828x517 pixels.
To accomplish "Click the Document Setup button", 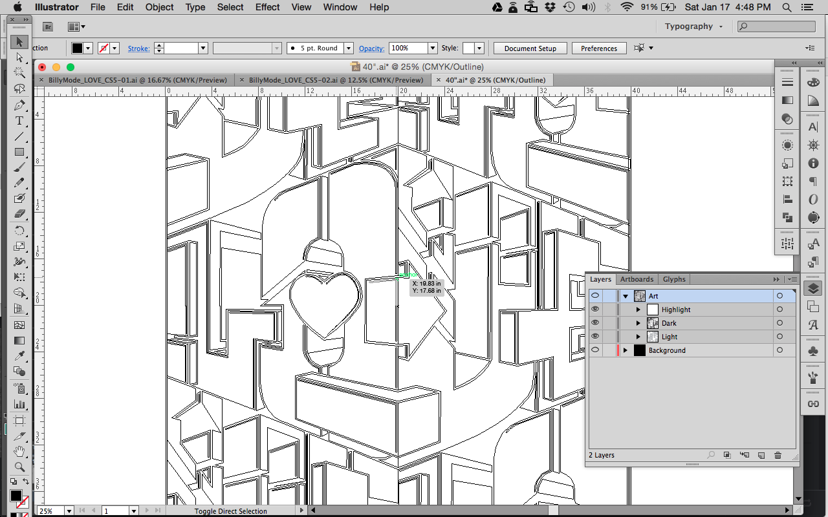I will 530,48.
